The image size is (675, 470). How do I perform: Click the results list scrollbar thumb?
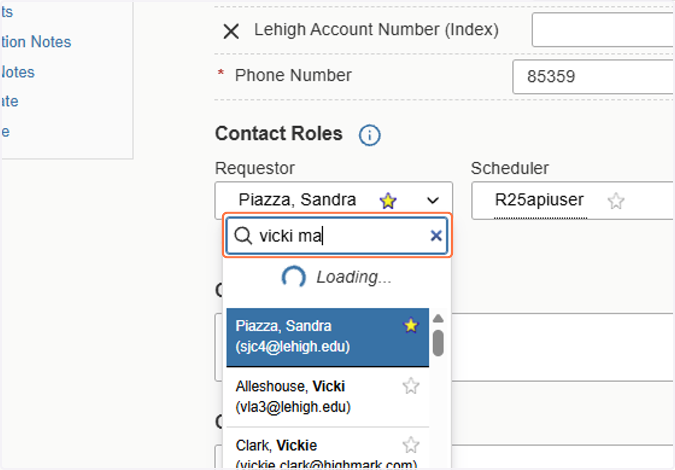[x=438, y=343]
